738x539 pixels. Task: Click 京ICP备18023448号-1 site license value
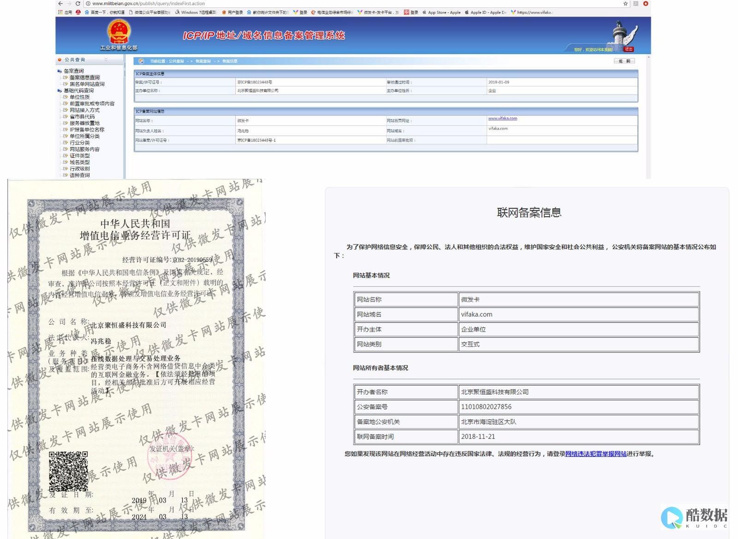point(256,140)
